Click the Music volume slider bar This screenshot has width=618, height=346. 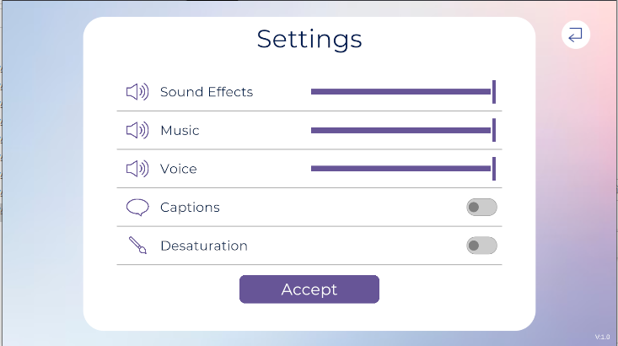point(400,130)
